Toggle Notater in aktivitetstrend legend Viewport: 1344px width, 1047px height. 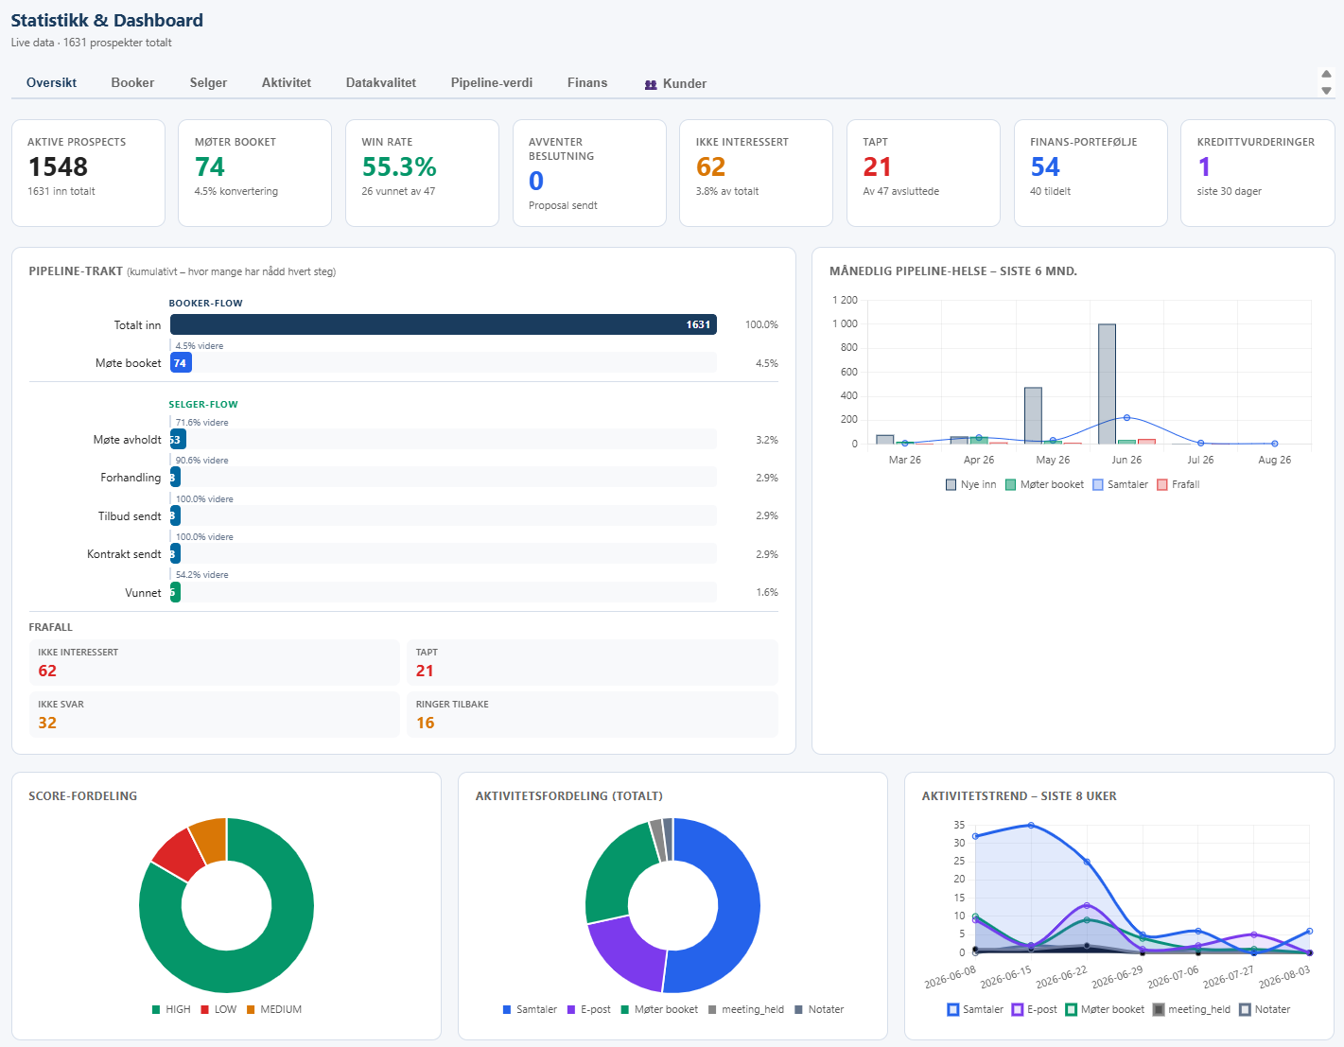(x=1265, y=1009)
